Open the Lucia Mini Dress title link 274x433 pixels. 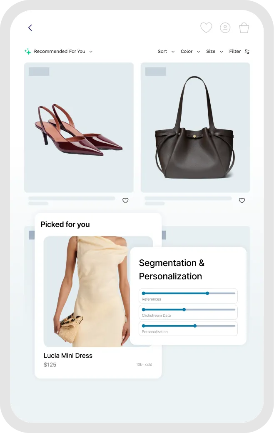click(68, 356)
